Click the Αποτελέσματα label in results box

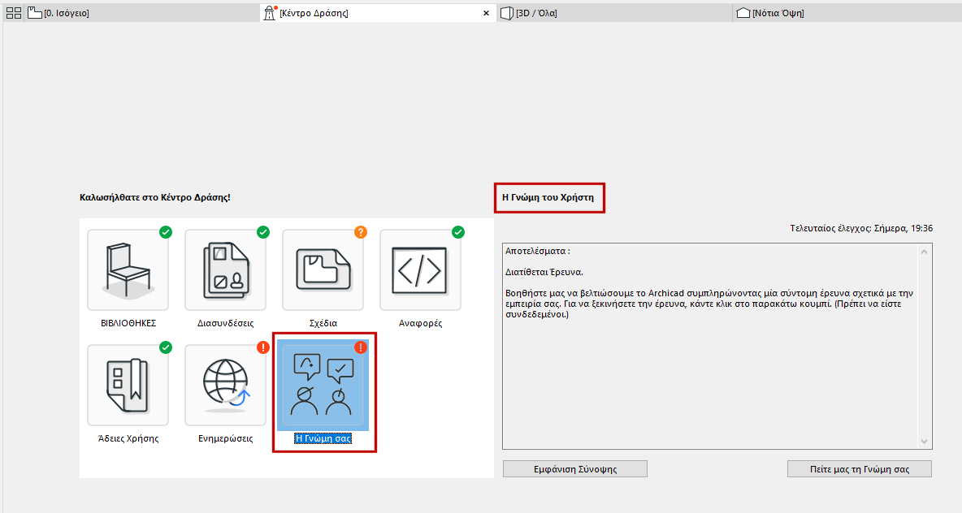pos(537,252)
